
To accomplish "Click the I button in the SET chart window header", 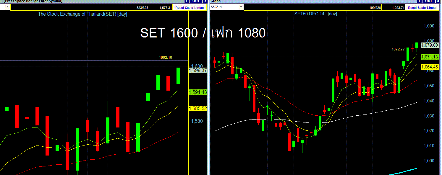I will pyautogui.click(x=187, y=1).
